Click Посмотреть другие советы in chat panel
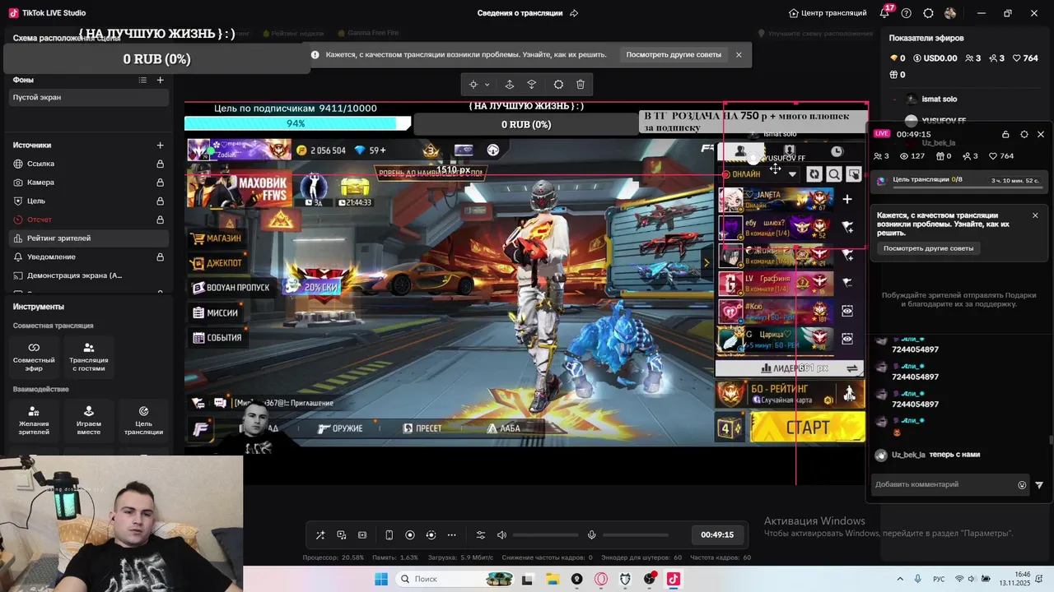 pyautogui.click(x=928, y=248)
